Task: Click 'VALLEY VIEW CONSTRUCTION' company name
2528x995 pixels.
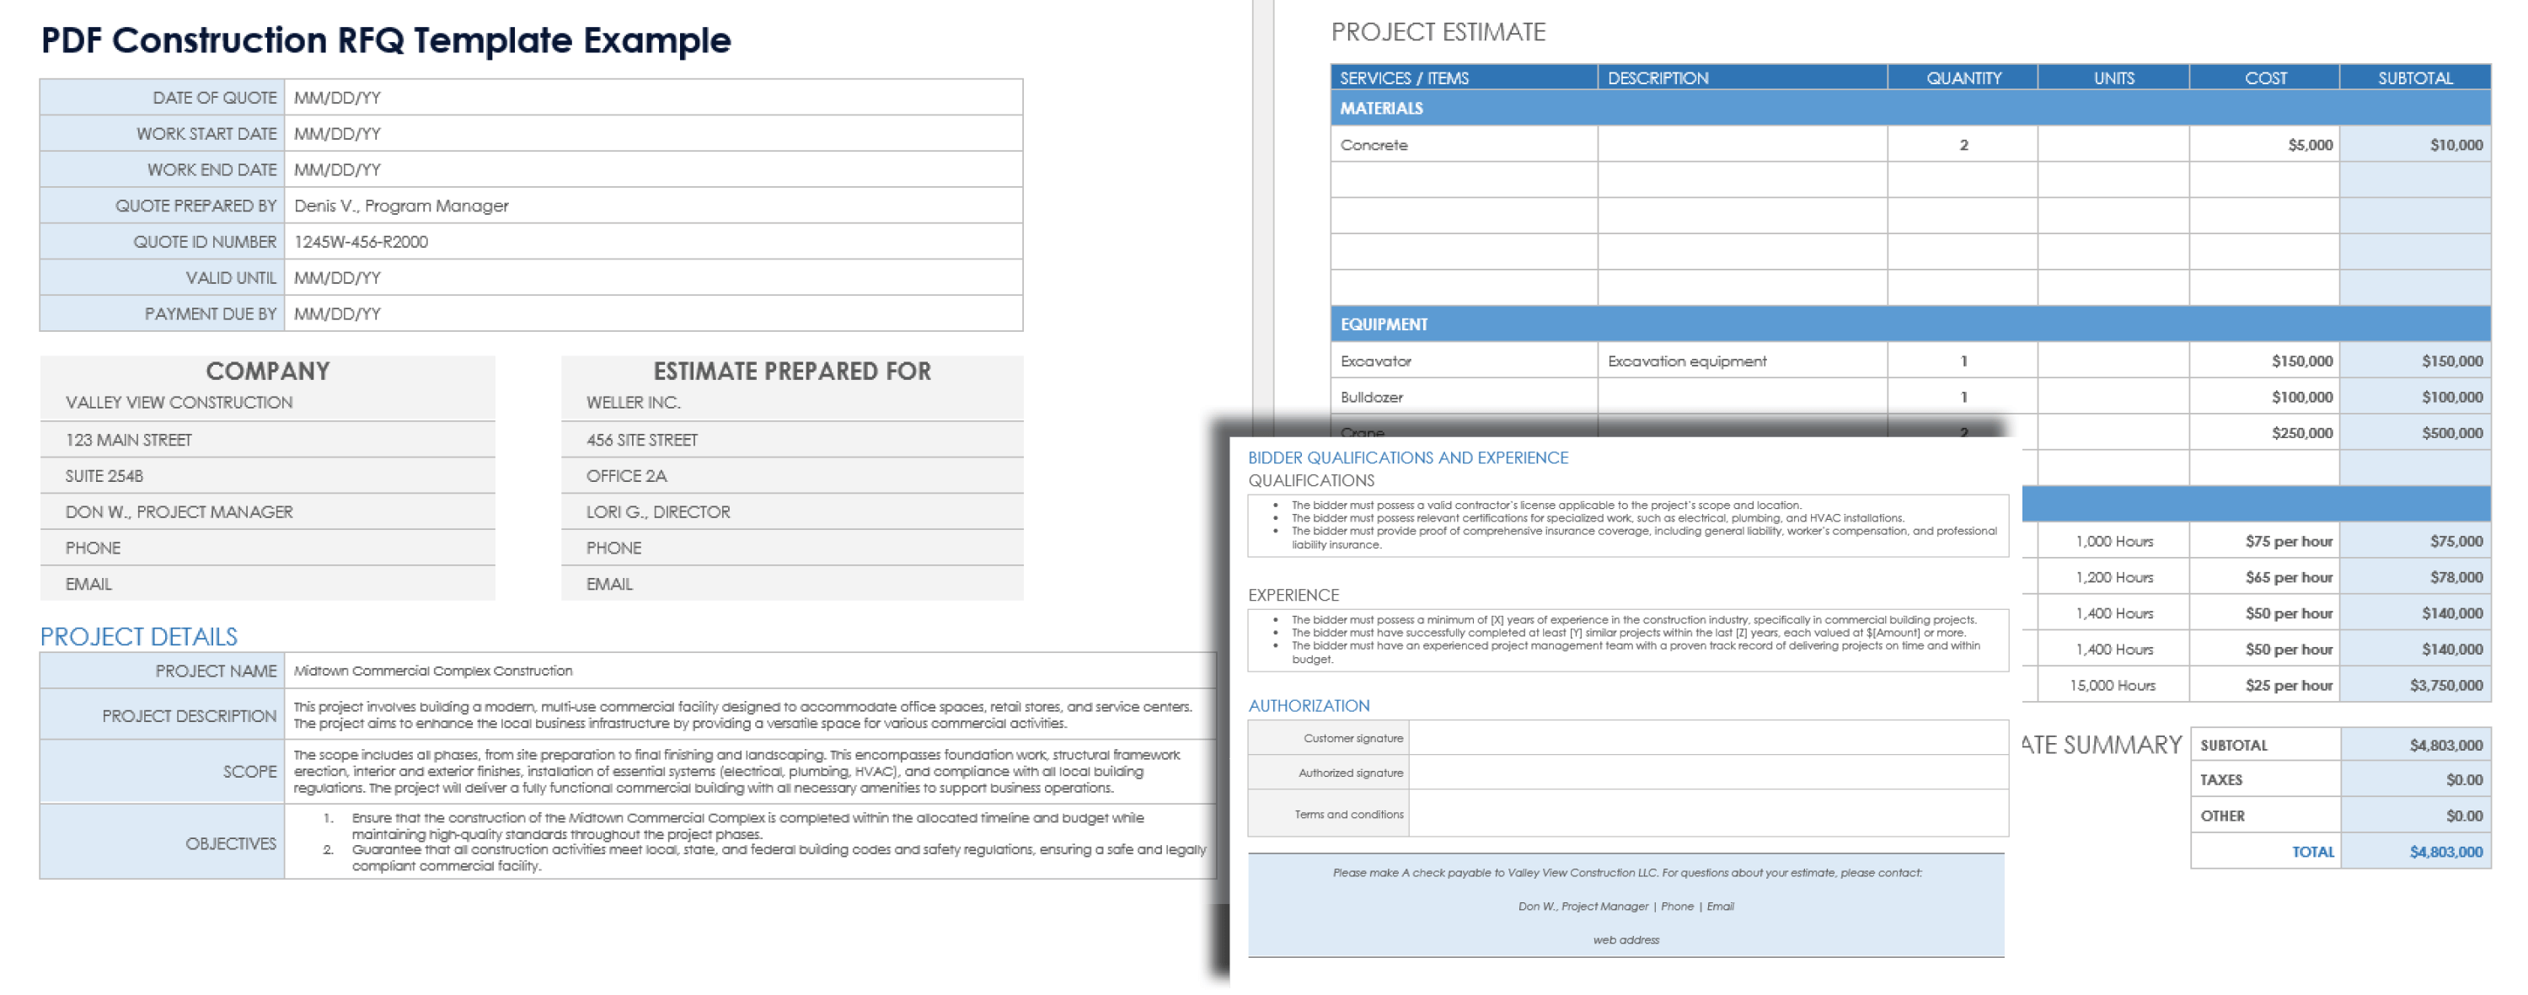Action: (179, 403)
